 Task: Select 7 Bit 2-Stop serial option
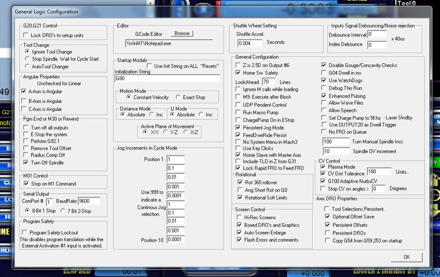pos(63,211)
